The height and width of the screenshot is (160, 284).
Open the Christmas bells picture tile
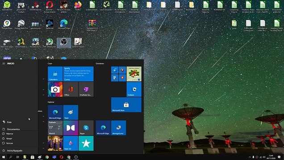(134, 74)
